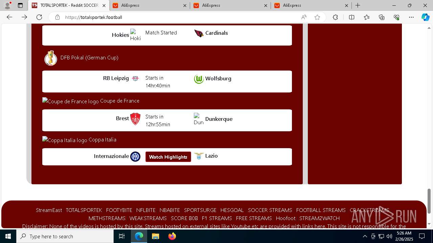Screen dimensions: 433x243
Task: Click the Wolfsburg club logo
Action: coord(199,79)
